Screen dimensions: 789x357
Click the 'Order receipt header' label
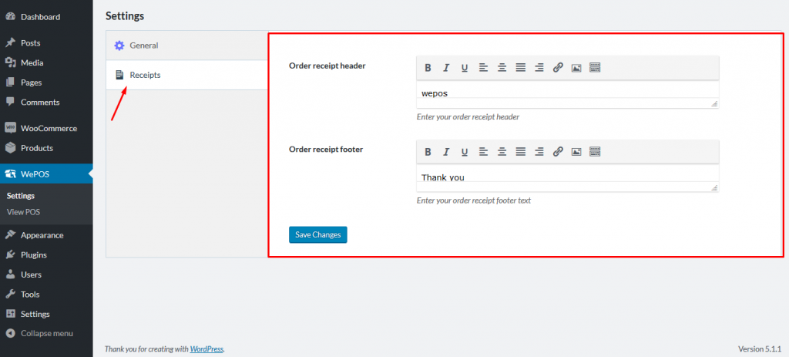327,66
